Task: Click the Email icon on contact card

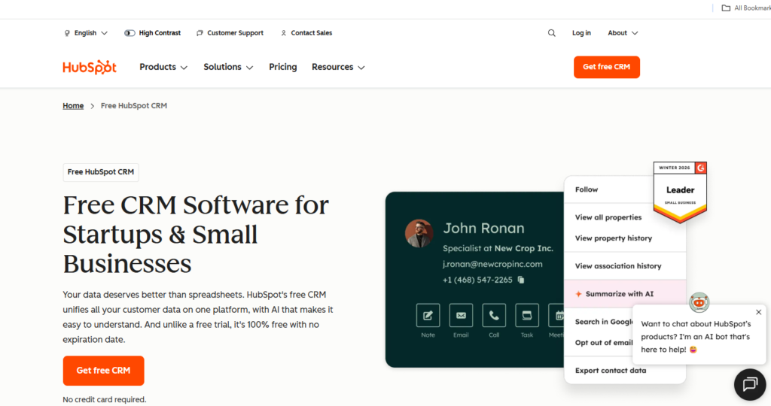Action: 461,315
